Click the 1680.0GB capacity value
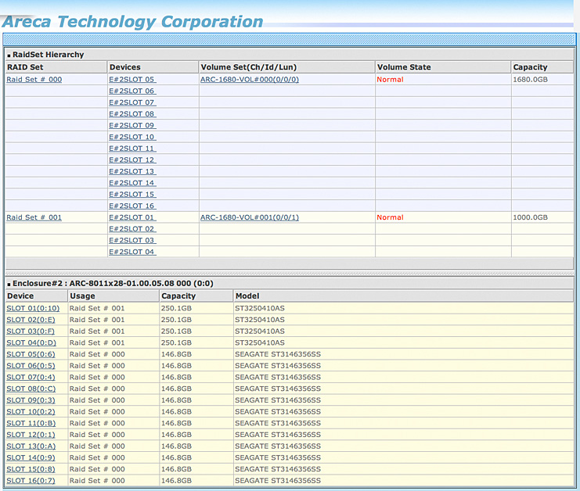580x491 pixels. 530,80
